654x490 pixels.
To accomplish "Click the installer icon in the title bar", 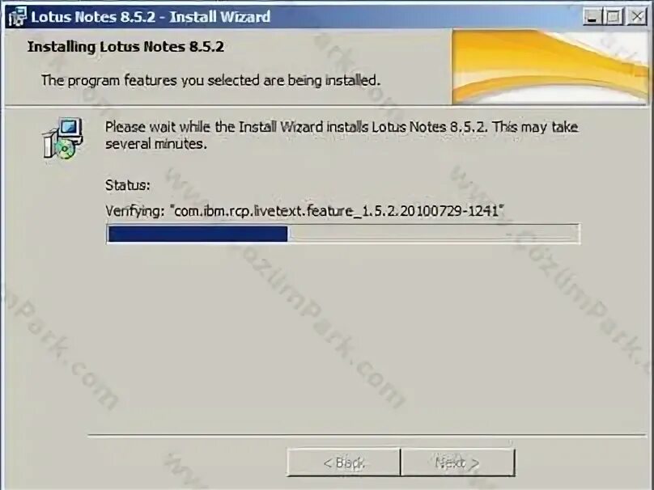I will pos(17,17).
